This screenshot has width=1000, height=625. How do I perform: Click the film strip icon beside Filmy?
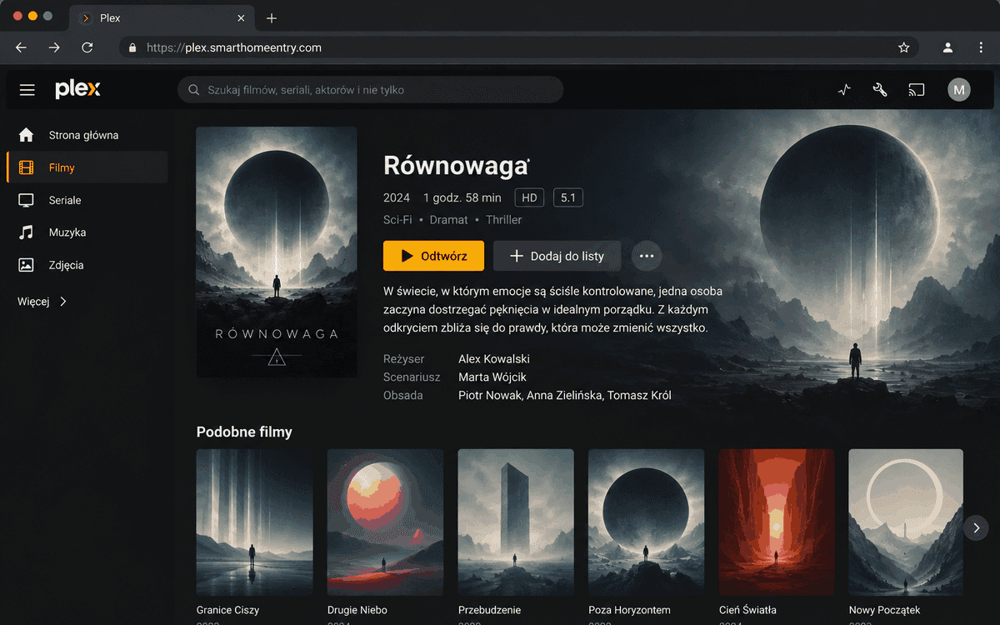[27, 167]
